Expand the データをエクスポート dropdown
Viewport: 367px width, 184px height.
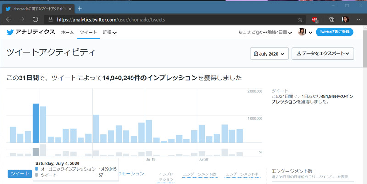pyautogui.click(x=323, y=54)
